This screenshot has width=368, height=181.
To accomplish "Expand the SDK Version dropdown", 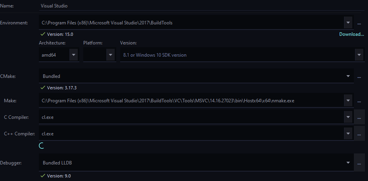I will pyautogui.click(x=359, y=55).
